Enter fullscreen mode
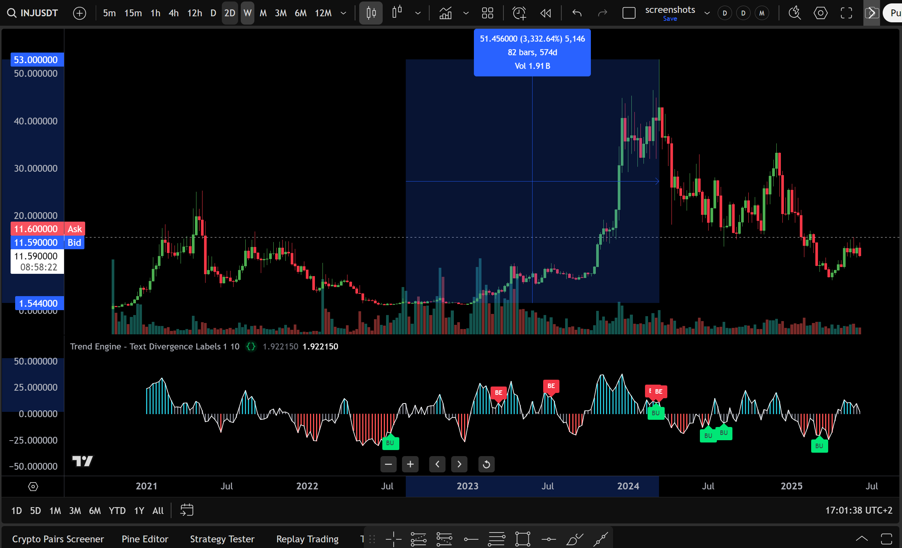Viewport: 902px width, 548px height. pos(846,13)
